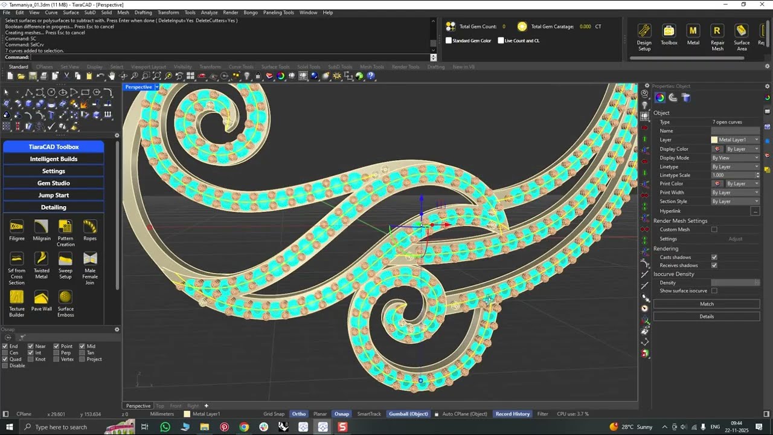
Task: Open the Pattern Creation tool
Action: tap(65, 233)
